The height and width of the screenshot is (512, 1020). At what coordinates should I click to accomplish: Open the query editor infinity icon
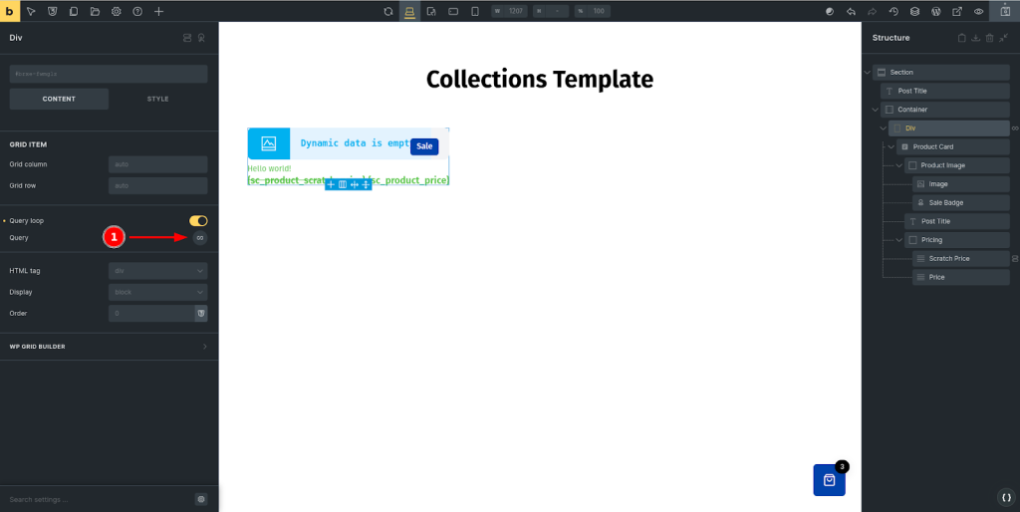pyautogui.click(x=199, y=238)
